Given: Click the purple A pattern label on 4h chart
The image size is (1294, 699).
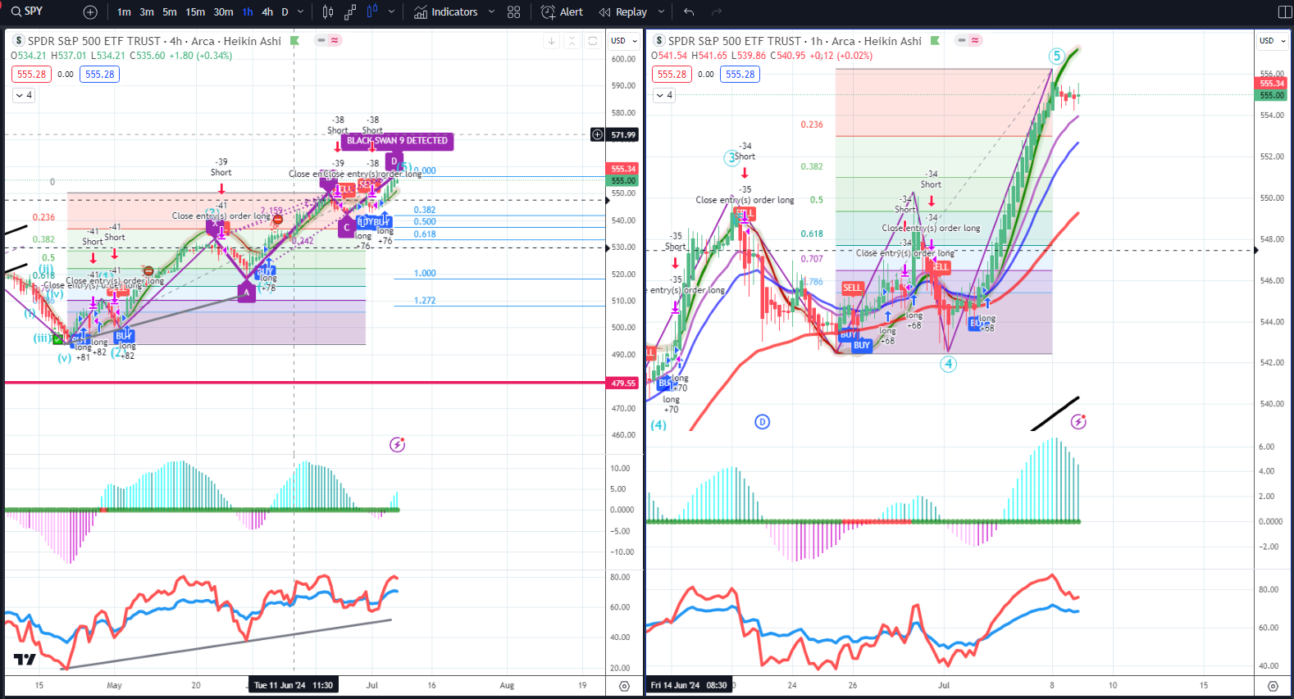Looking at the screenshot, I should pyautogui.click(x=246, y=292).
